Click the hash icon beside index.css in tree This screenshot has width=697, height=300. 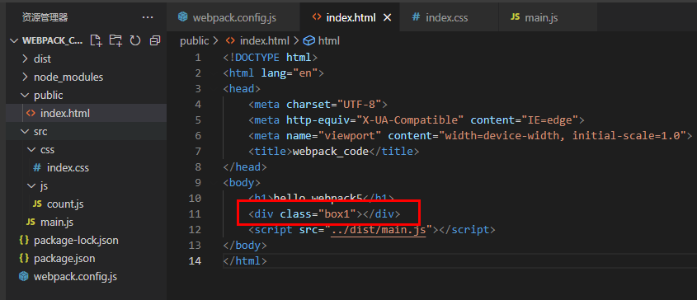click(37, 167)
